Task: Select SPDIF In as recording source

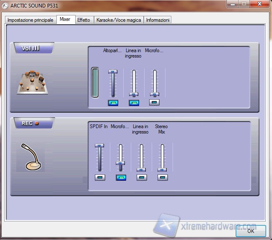Action: point(99,177)
